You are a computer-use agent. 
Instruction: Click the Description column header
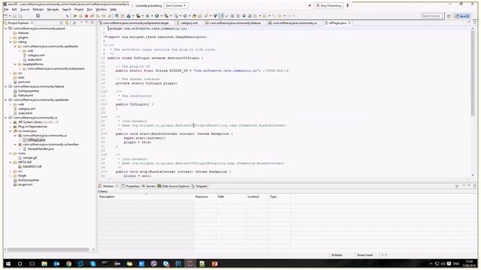tap(146, 196)
